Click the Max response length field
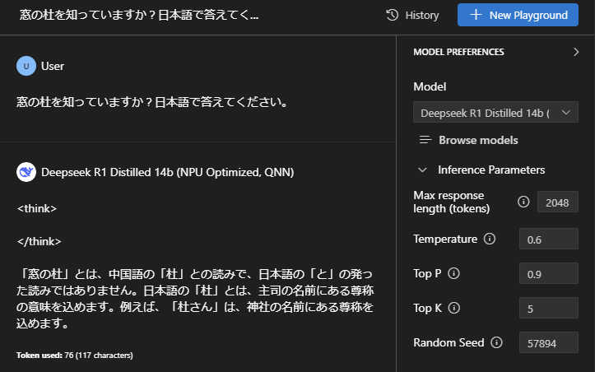Screen dimensions: 595x372 557,202
